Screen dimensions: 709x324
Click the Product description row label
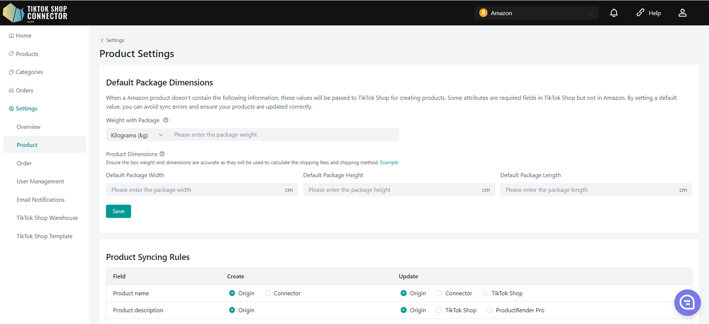[x=138, y=310]
